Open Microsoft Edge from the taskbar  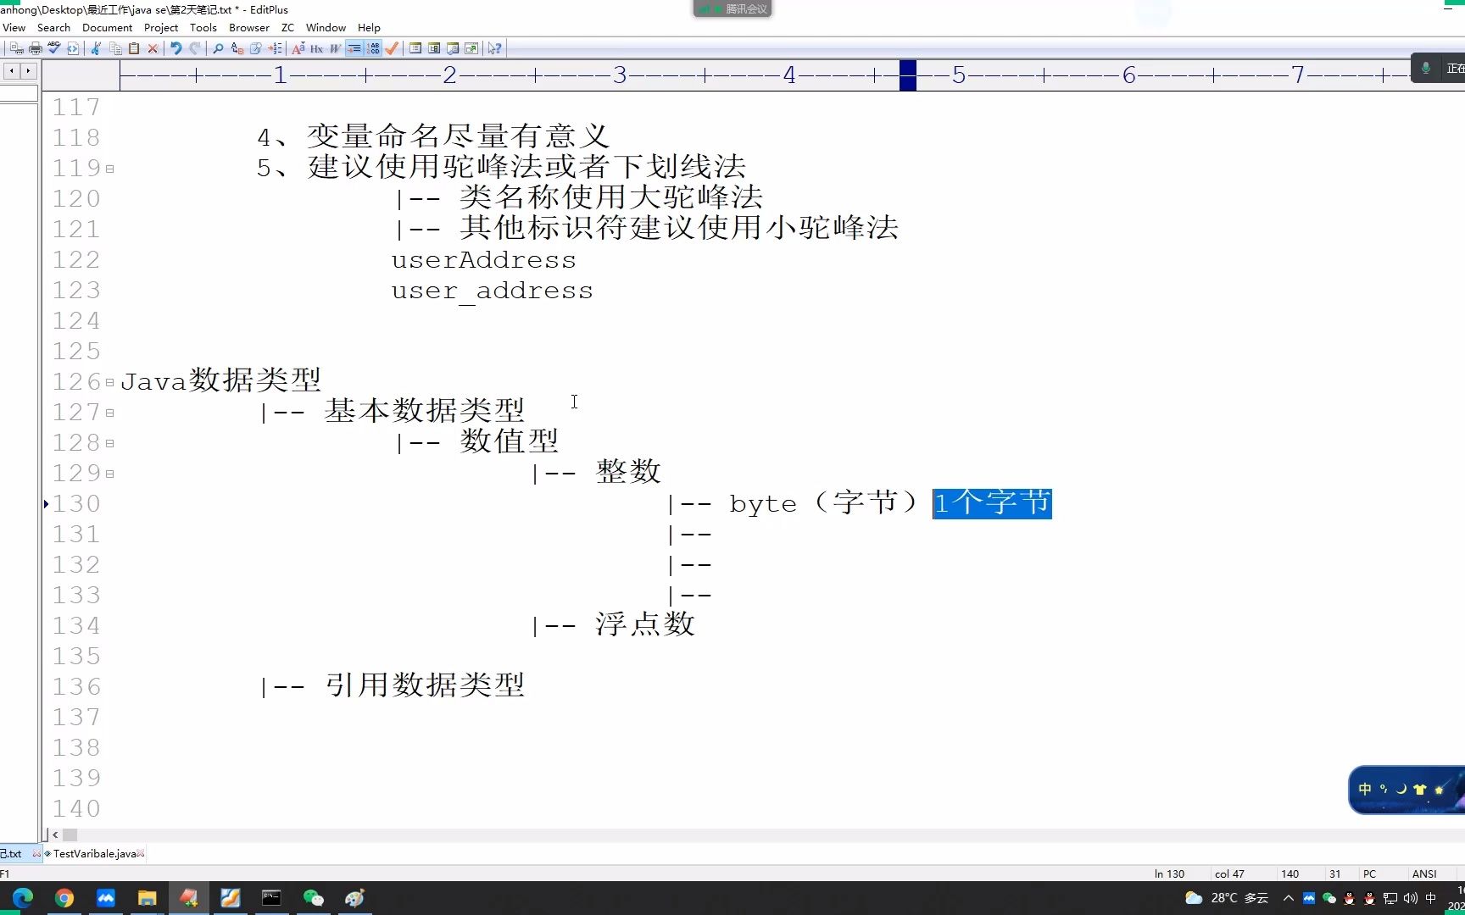click(23, 898)
